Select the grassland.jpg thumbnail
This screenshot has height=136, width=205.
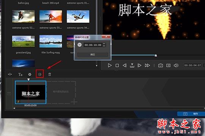[24, 42]
